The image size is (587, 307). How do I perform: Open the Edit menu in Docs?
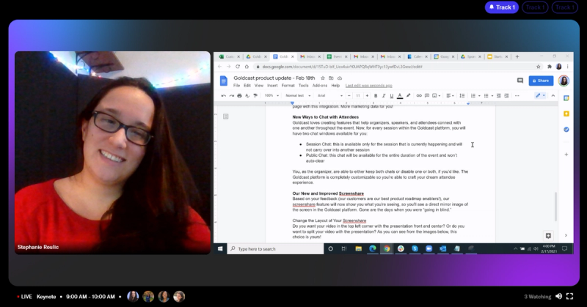tap(247, 86)
